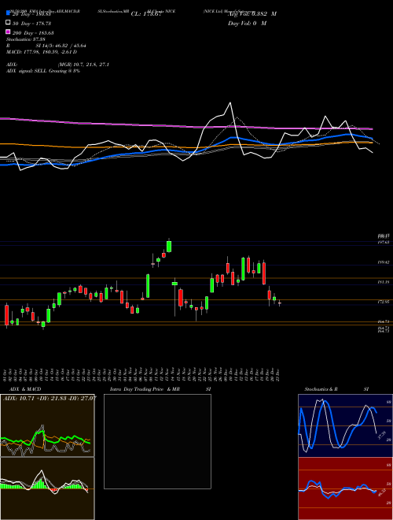
Task: Click the 'Day Vol: 0 M' label
Action: click(x=247, y=23)
